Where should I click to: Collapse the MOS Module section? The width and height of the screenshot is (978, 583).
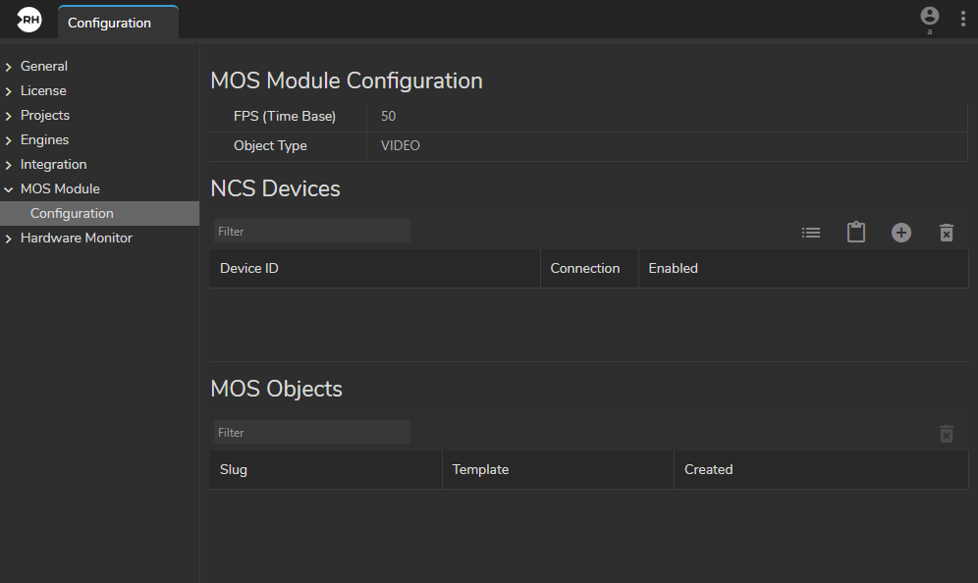click(9, 189)
